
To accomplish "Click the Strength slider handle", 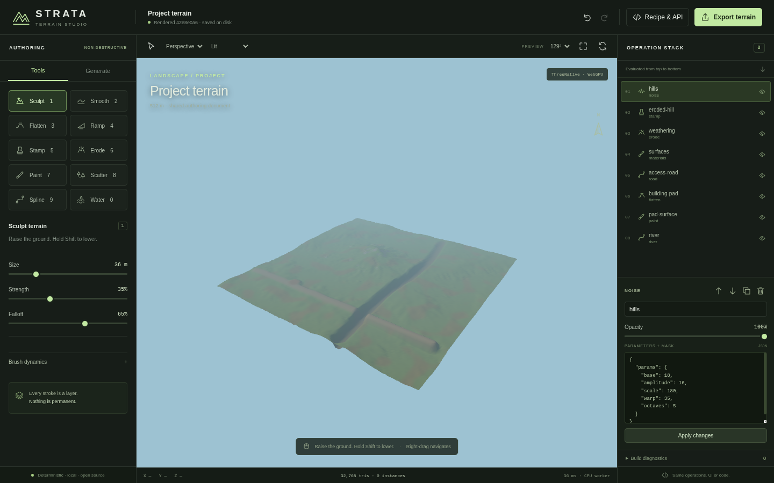I will click(50, 299).
